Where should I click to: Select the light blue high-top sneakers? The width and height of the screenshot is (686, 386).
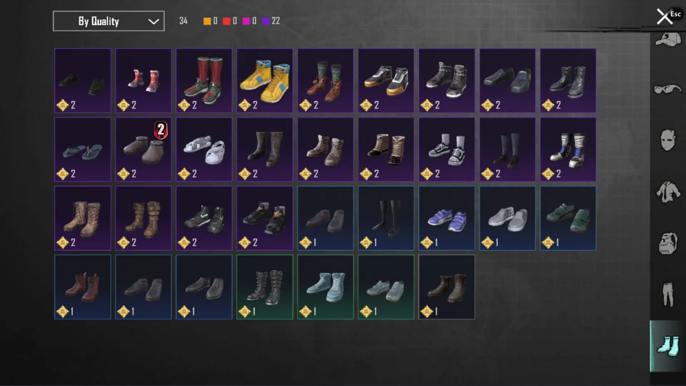point(325,287)
